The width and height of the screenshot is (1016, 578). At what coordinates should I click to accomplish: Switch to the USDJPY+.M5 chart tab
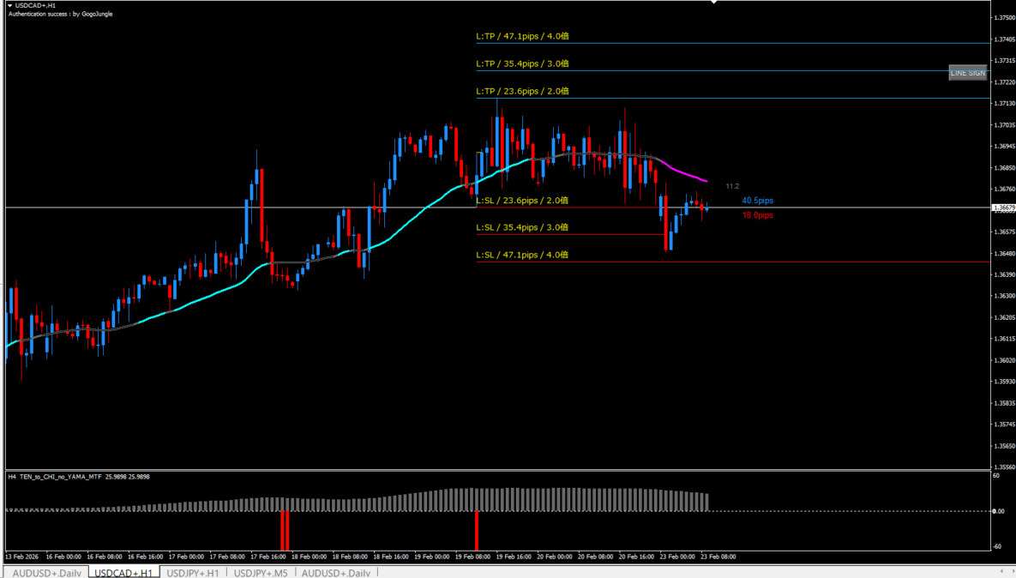click(x=262, y=572)
